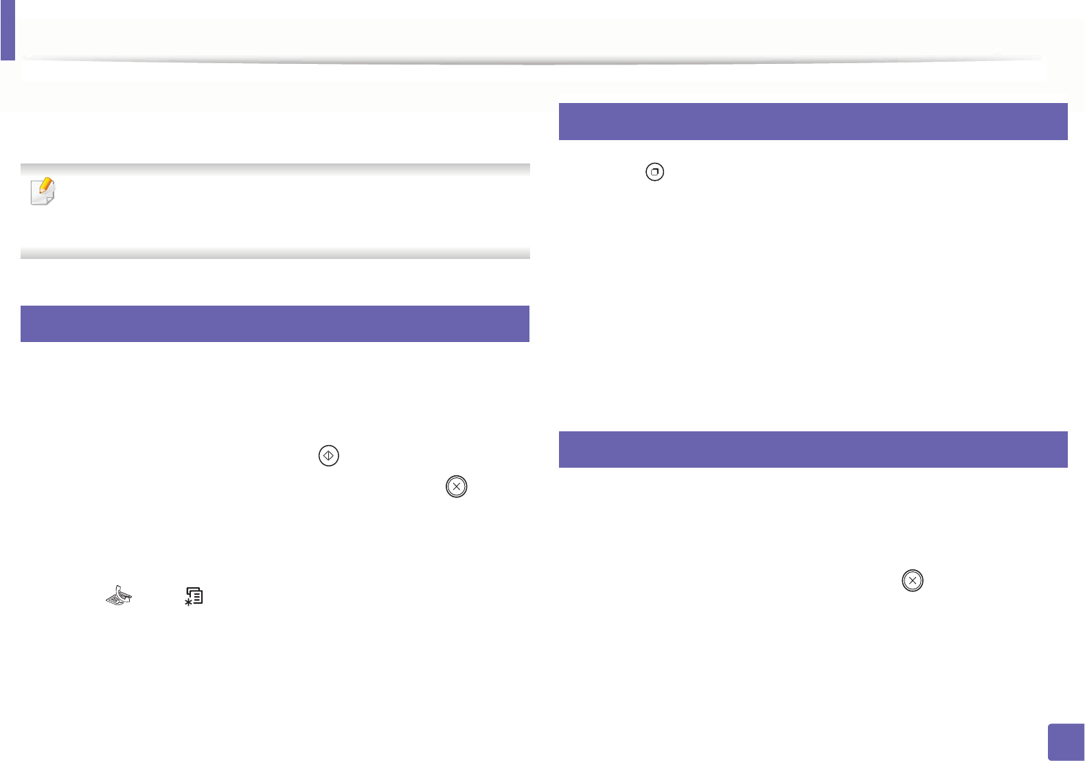
Task: Click the gray bar atop the note box
Action: [x=275, y=169]
